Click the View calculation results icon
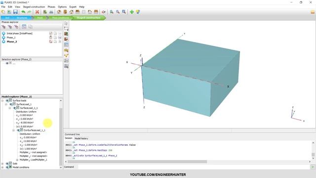This screenshot has height=178, width=316. pos(66,66)
